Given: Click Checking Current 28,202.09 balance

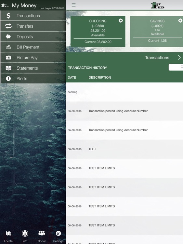Looking at the screenshot, I should pyautogui.click(x=98, y=42).
